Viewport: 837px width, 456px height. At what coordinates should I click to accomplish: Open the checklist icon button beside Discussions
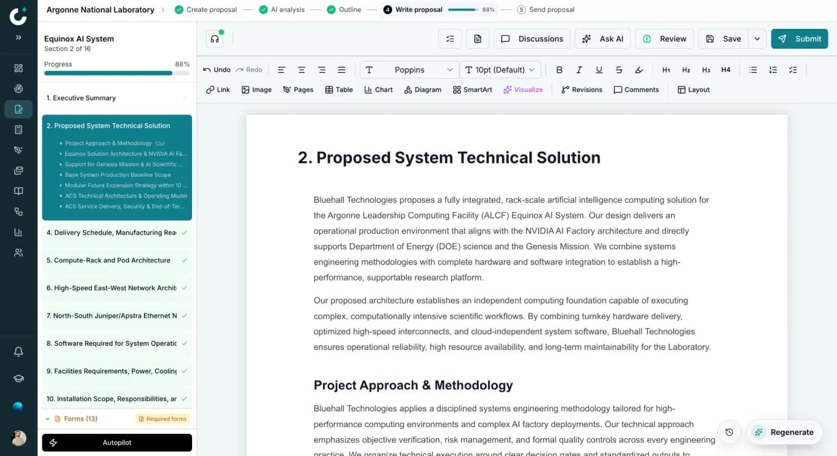coord(450,39)
